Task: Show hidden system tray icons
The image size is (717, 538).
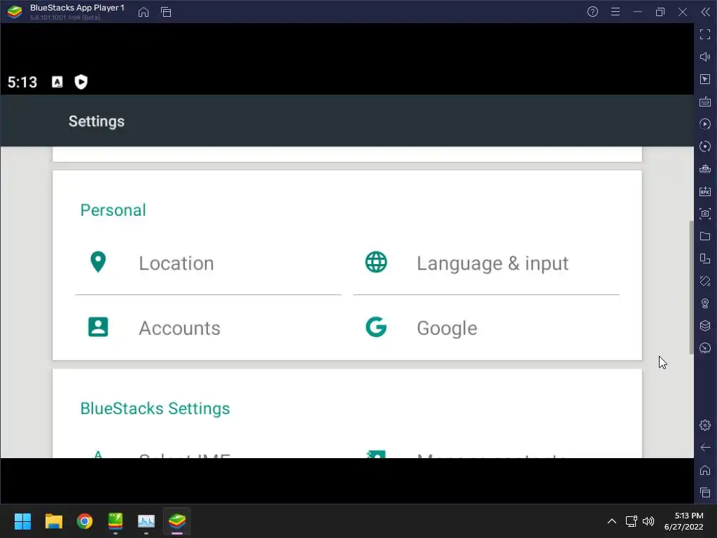Action: point(612,521)
